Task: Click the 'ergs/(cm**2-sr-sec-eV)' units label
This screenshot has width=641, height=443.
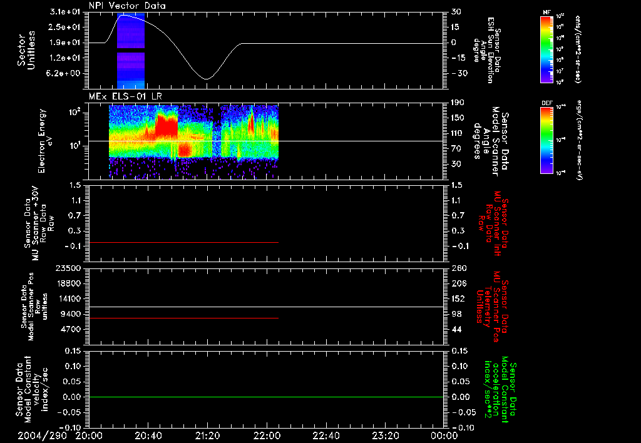Action: pos(579,140)
